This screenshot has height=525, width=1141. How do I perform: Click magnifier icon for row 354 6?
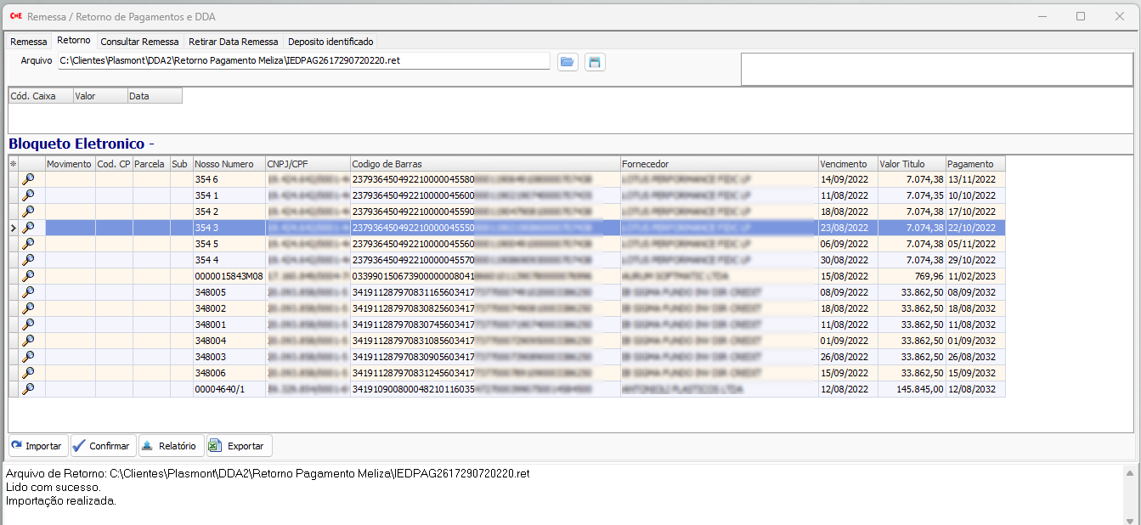click(x=28, y=179)
